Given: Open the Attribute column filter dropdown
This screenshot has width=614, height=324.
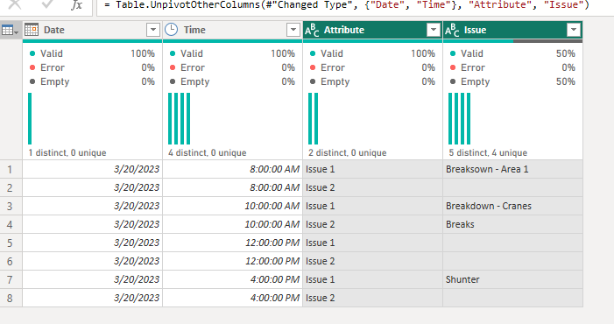Looking at the screenshot, I should (433, 30).
